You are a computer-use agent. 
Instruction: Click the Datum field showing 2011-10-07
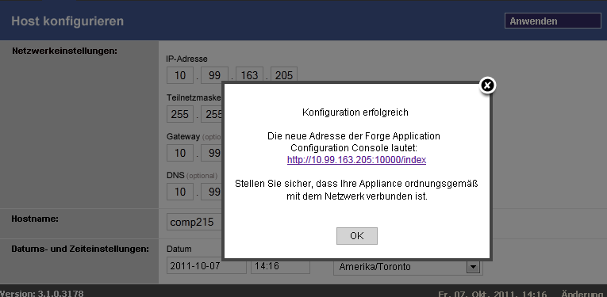(x=206, y=266)
